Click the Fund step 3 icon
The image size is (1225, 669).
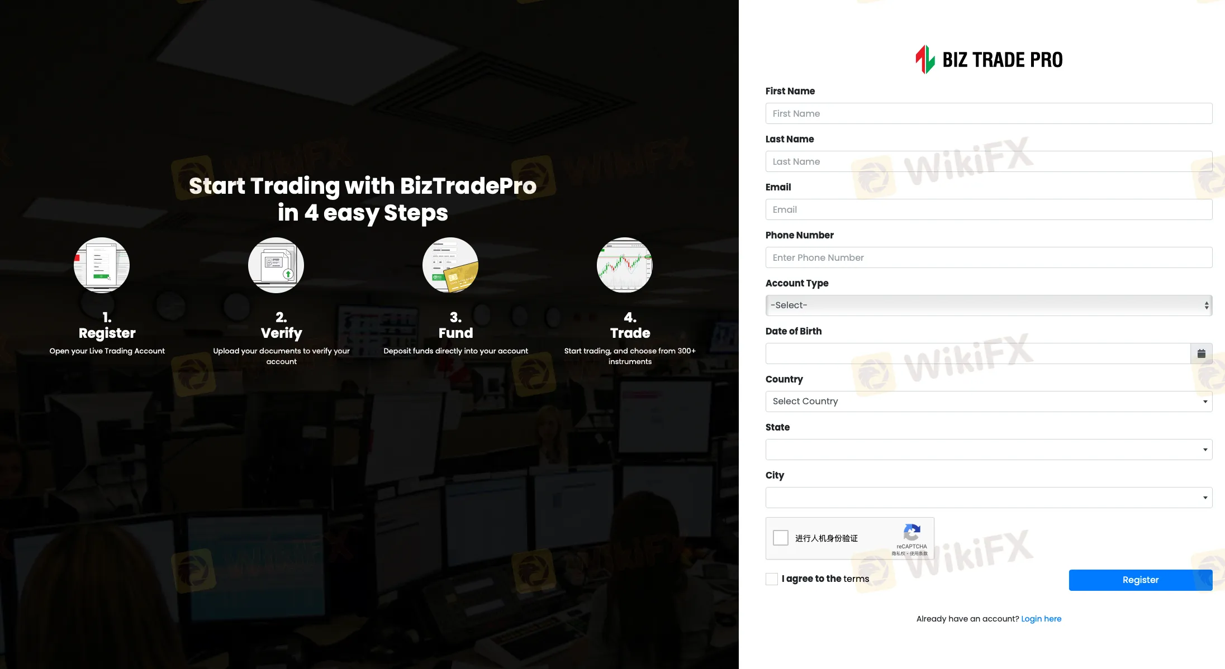(x=455, y=265)
